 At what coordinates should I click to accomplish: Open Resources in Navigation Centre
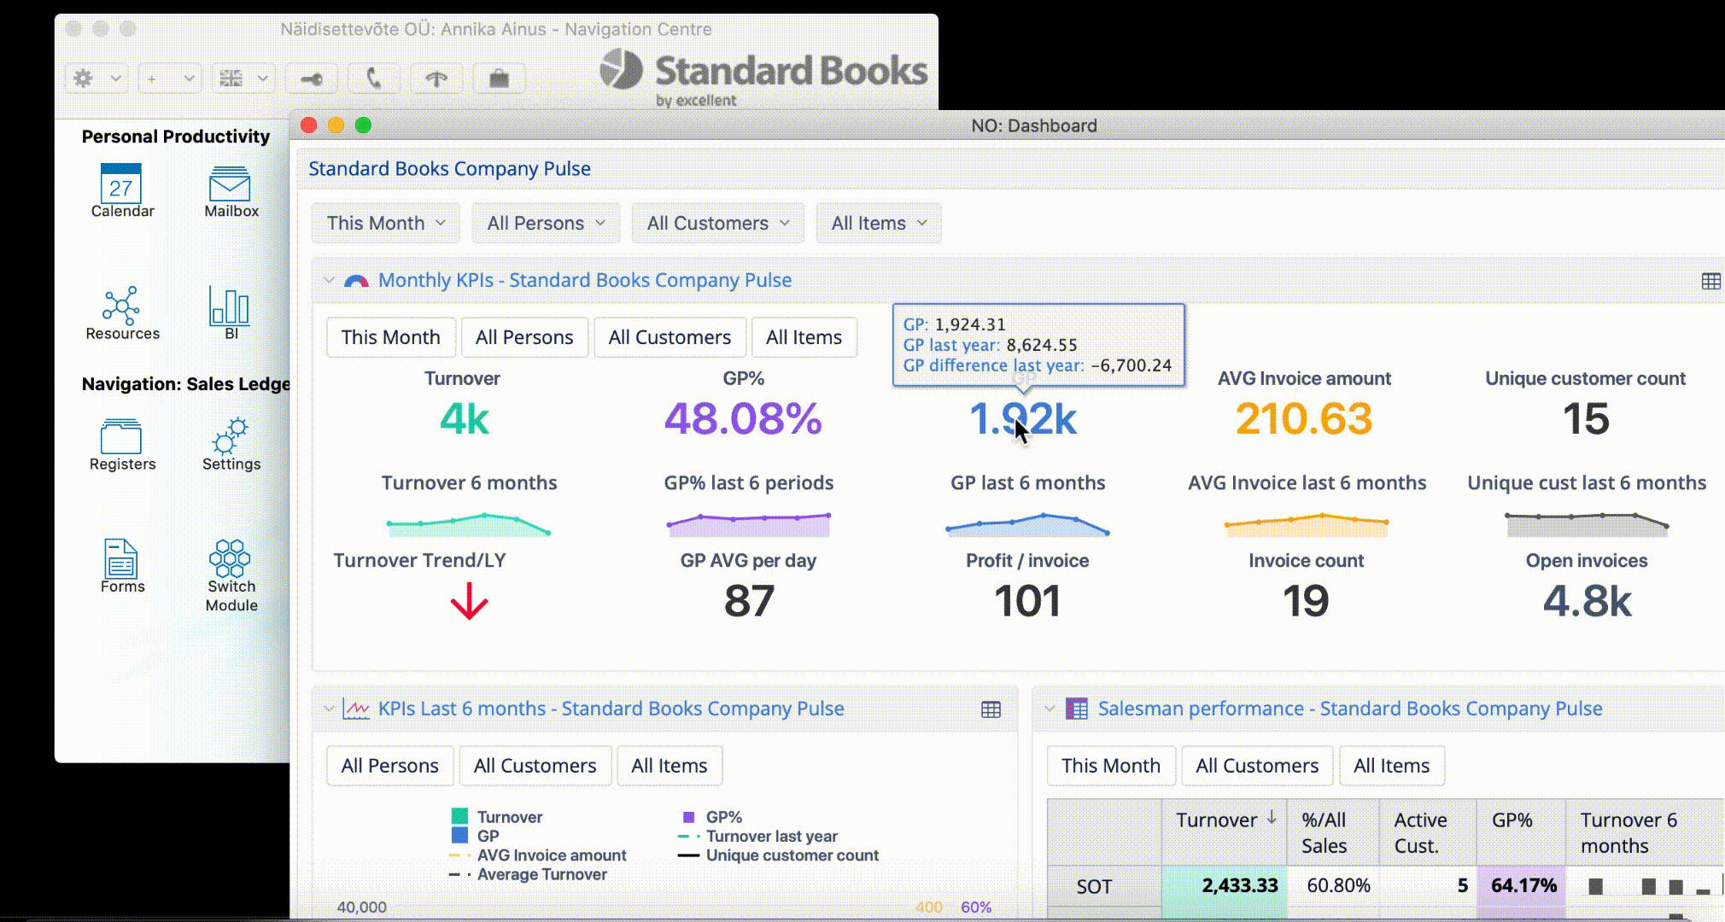click(122, 313)
